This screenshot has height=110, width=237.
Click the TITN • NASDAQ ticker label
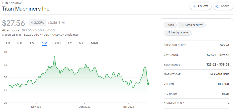12,3
